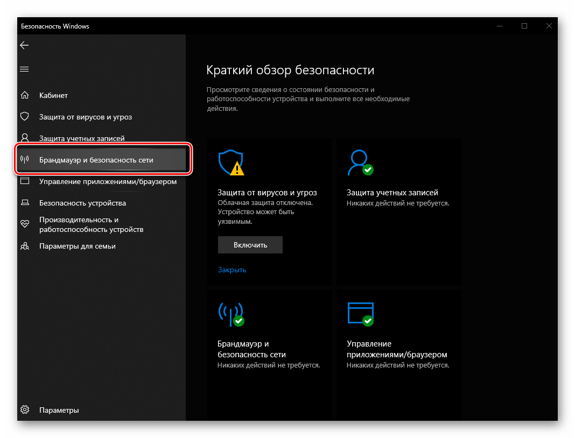
Task: Click the Краткий обзор безопасности heading
Action: 290,70
